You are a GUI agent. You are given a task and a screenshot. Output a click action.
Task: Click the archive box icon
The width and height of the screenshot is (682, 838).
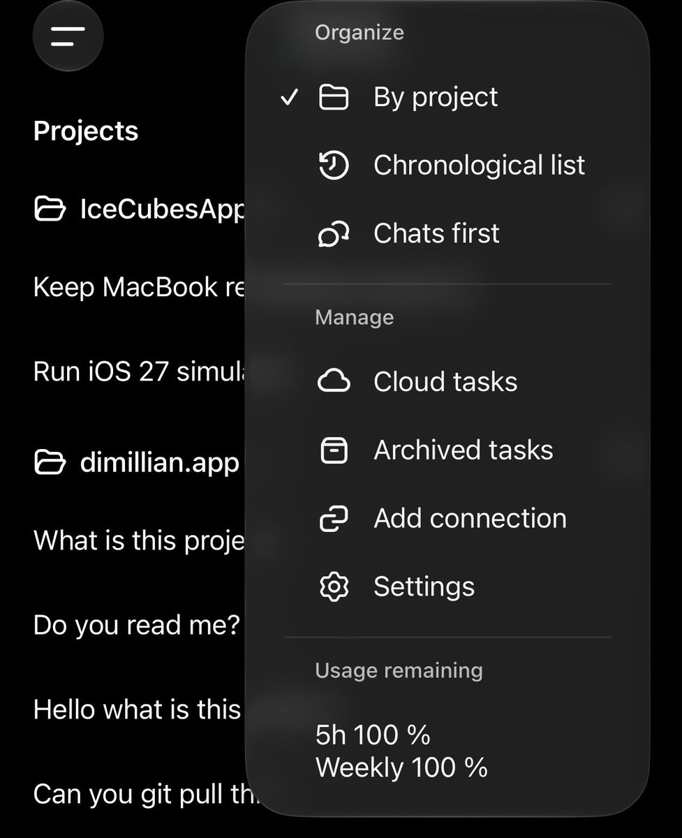click(x=334, y=450)
